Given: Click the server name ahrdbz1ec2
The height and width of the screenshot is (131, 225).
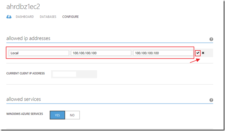Looking at the screenshot, I should [23, 6].
